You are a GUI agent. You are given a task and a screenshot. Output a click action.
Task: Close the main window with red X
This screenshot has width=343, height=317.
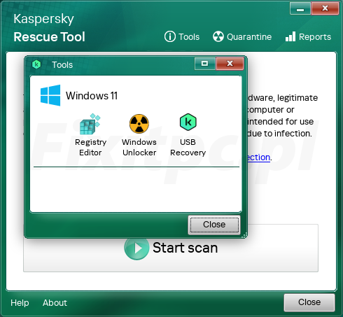(325, 8)
